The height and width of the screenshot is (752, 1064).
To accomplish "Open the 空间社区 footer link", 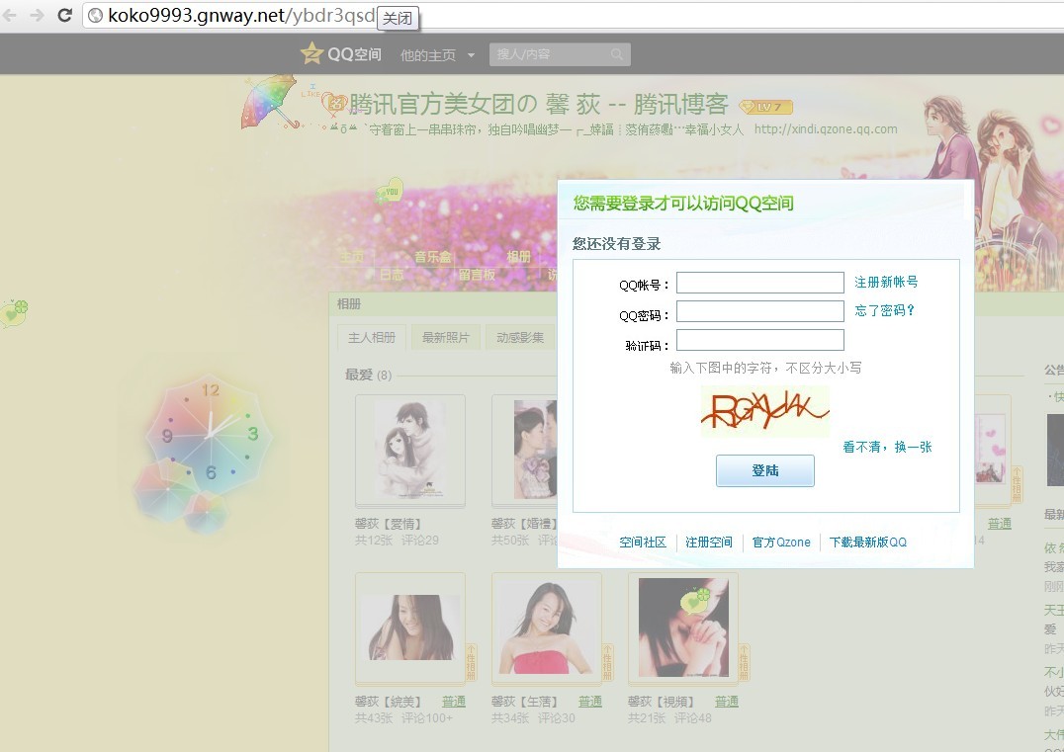I will click(643, 542).
